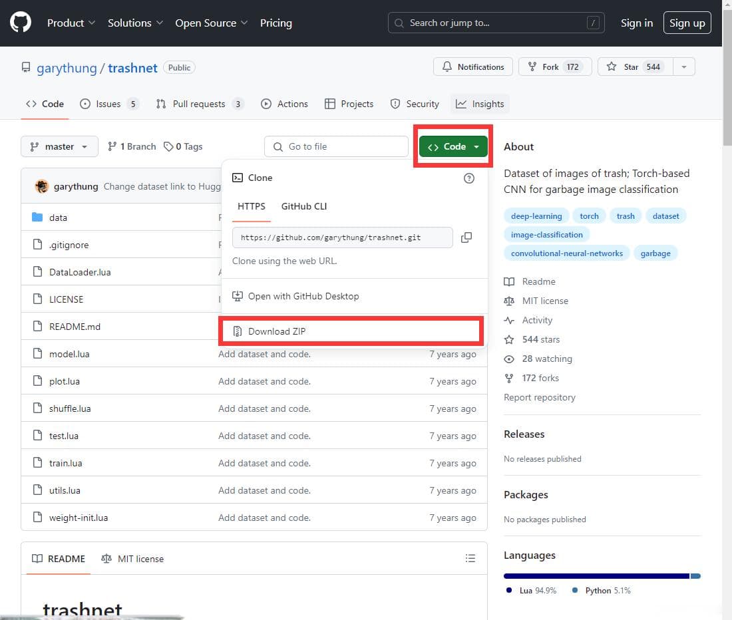The height and width of the screenshot is (620, 732).
Task: Click the garbage topic tag
Action: 655,253
